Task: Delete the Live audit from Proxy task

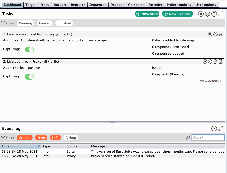Action: pyautogui.click(x=215, y=61)
